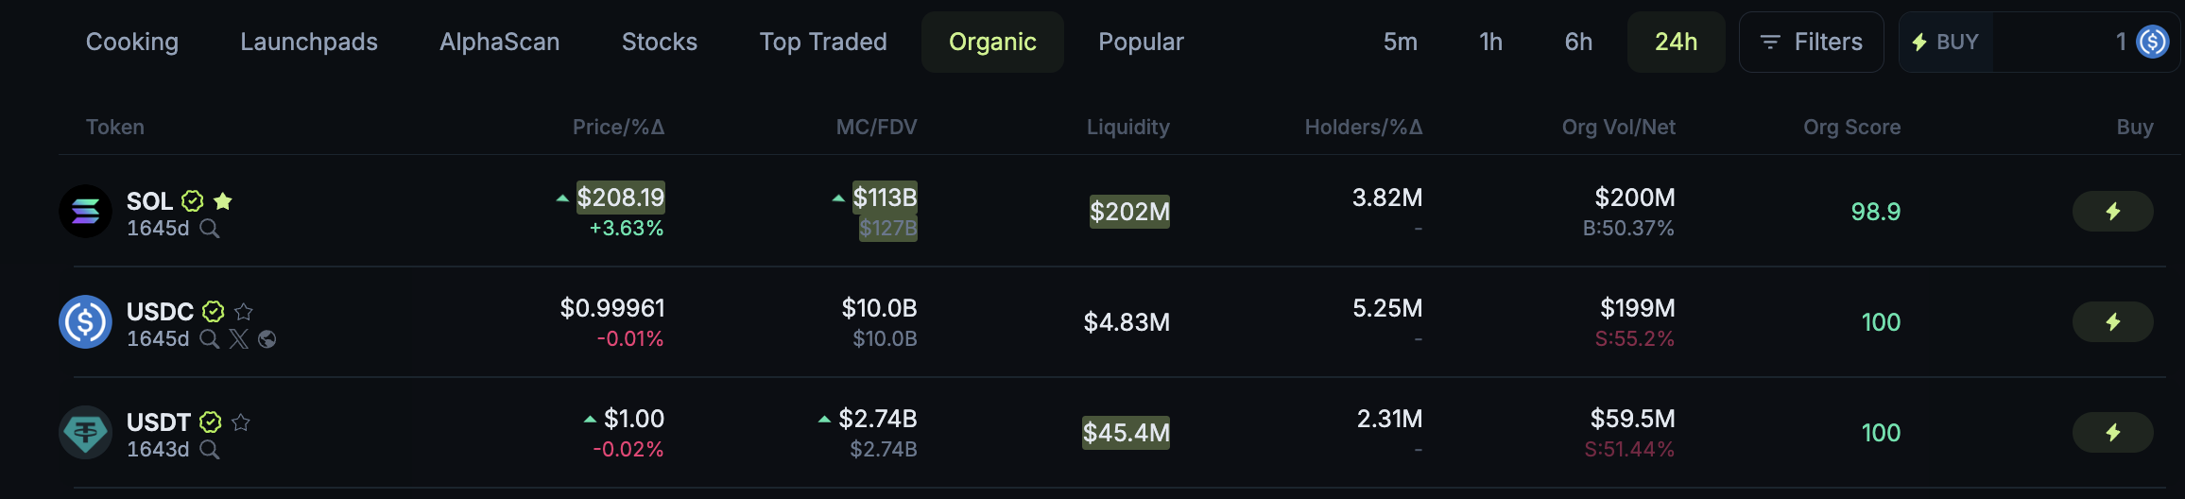Screen dimensions: 2185x499
Task: Sort by the Org Score column header
Action: [x=1851, y=127]
